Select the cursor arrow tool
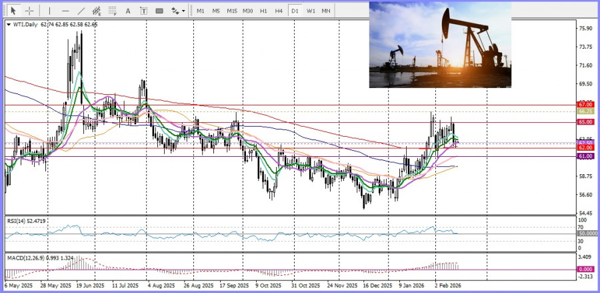This screenshot has height=293, width=600. [x=13, y=11]
